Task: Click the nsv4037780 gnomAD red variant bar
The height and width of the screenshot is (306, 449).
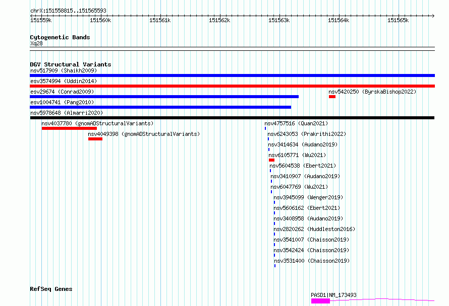Action: (69, 128)
